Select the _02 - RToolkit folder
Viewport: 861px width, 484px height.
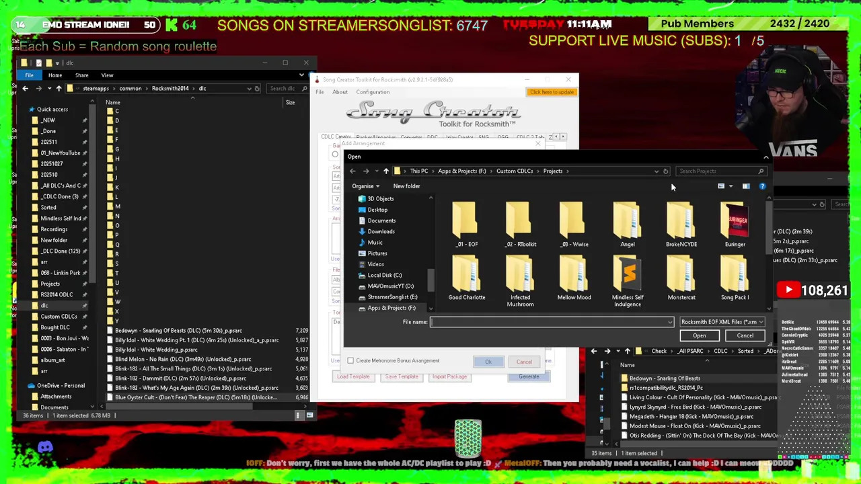(520, 225)
